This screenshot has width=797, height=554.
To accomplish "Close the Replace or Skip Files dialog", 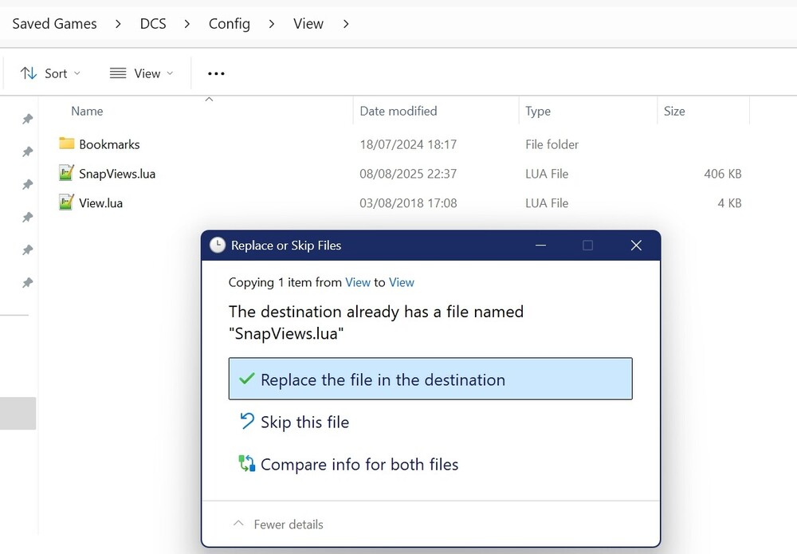I will click(636, 246).
